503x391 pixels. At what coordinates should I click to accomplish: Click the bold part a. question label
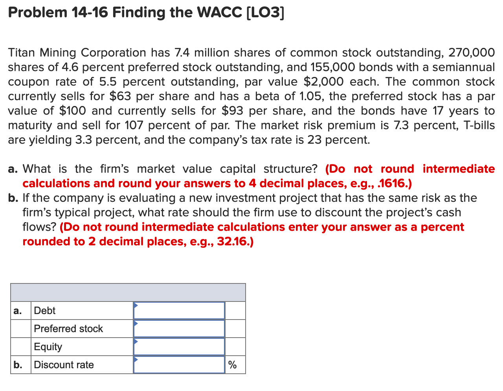pyautogui.click(x=14, y=169)
